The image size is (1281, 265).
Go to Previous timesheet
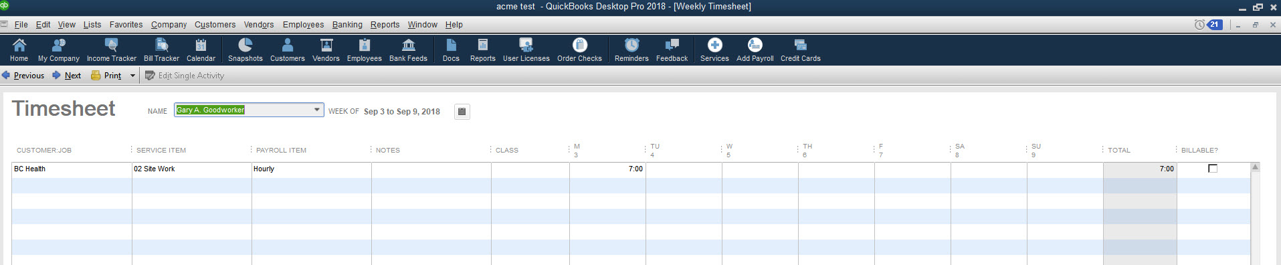pyautogui.click(x=23, y=76)
